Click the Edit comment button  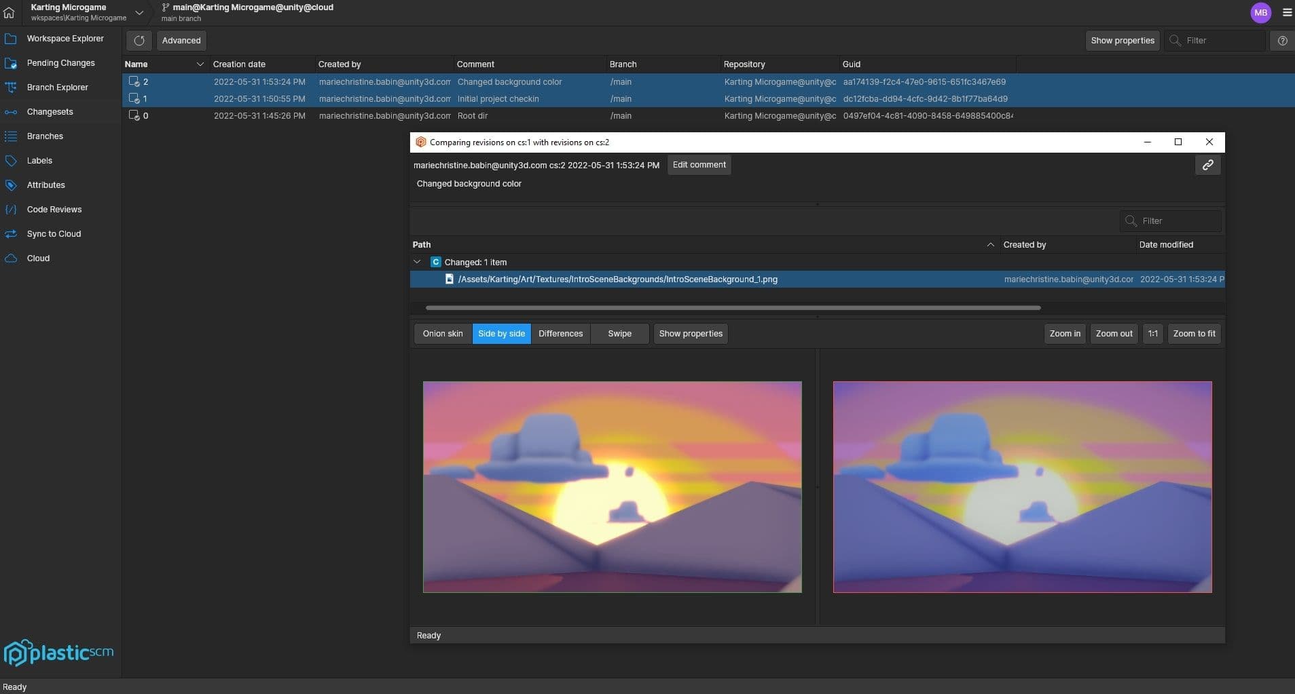(x=699, y=165)
